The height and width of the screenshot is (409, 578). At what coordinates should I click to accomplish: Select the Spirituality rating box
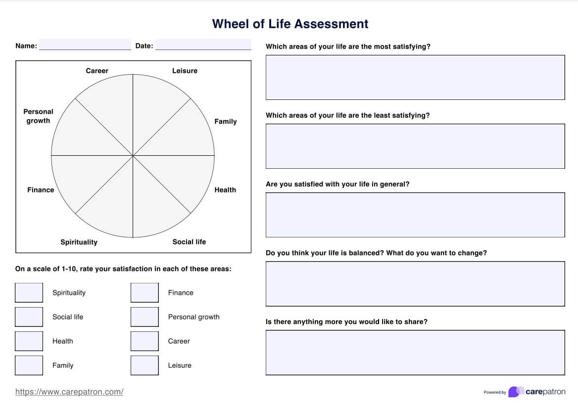coord(29,293)
